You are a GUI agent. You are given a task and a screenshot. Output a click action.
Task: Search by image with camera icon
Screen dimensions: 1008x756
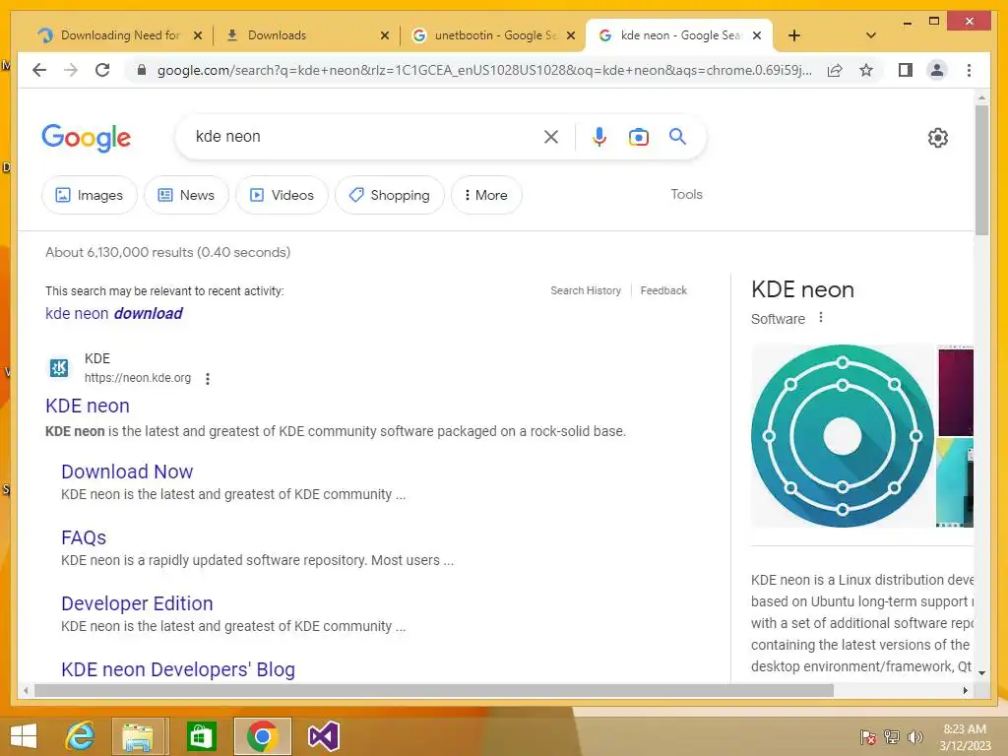click(x=638, y=136)
